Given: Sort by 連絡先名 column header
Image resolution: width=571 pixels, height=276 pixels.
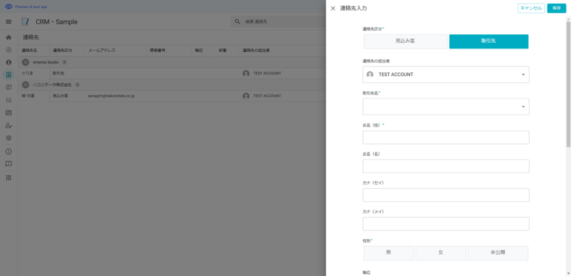Looking at the screenshot, I should pos(30,51).
